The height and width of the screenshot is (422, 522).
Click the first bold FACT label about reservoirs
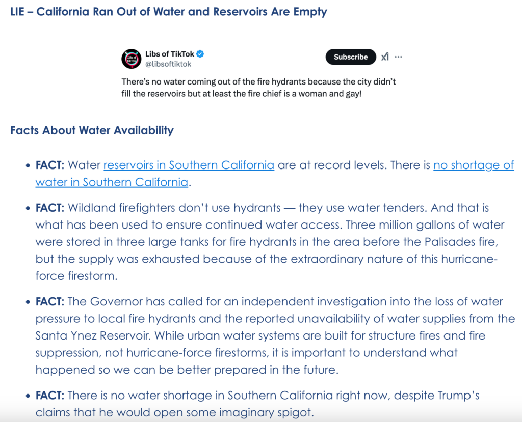50,165
